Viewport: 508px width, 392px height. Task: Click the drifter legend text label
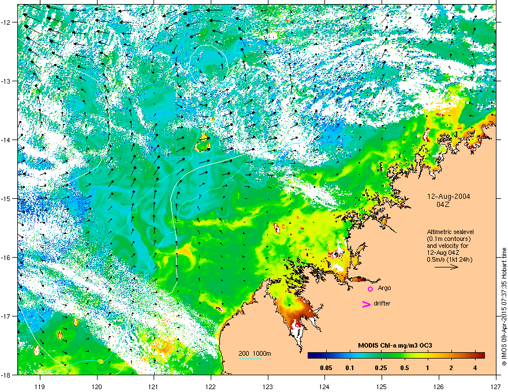click(x=382, y=303)
